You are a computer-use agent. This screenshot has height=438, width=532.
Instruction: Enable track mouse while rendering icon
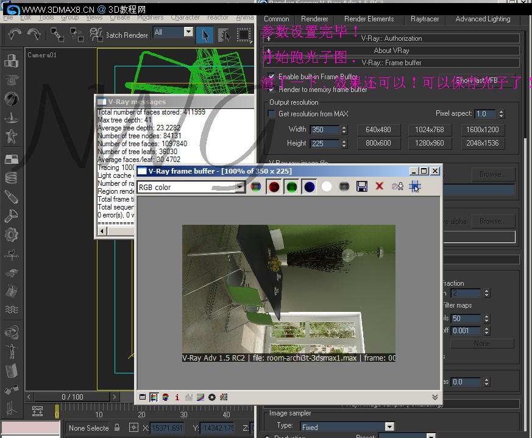pyautogui.click(x=415, y=186)
